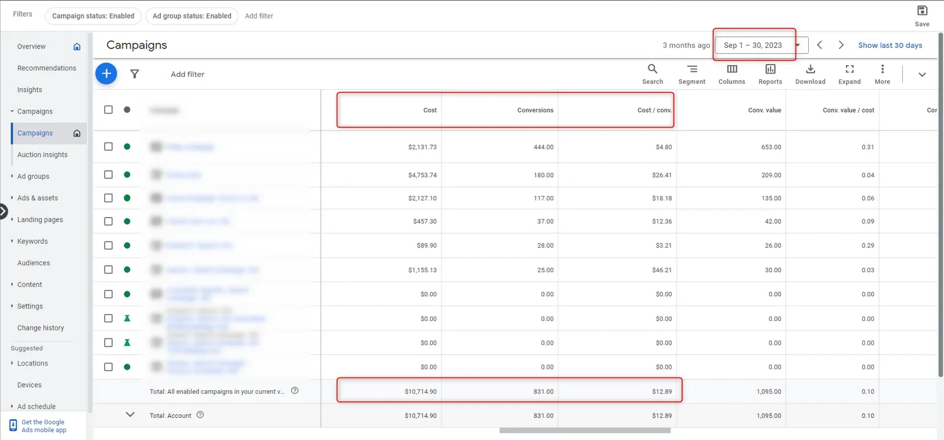This screenshot has height=440, width=944.
Task: Open Devices in the sidebar
Action: coord(29,385)
